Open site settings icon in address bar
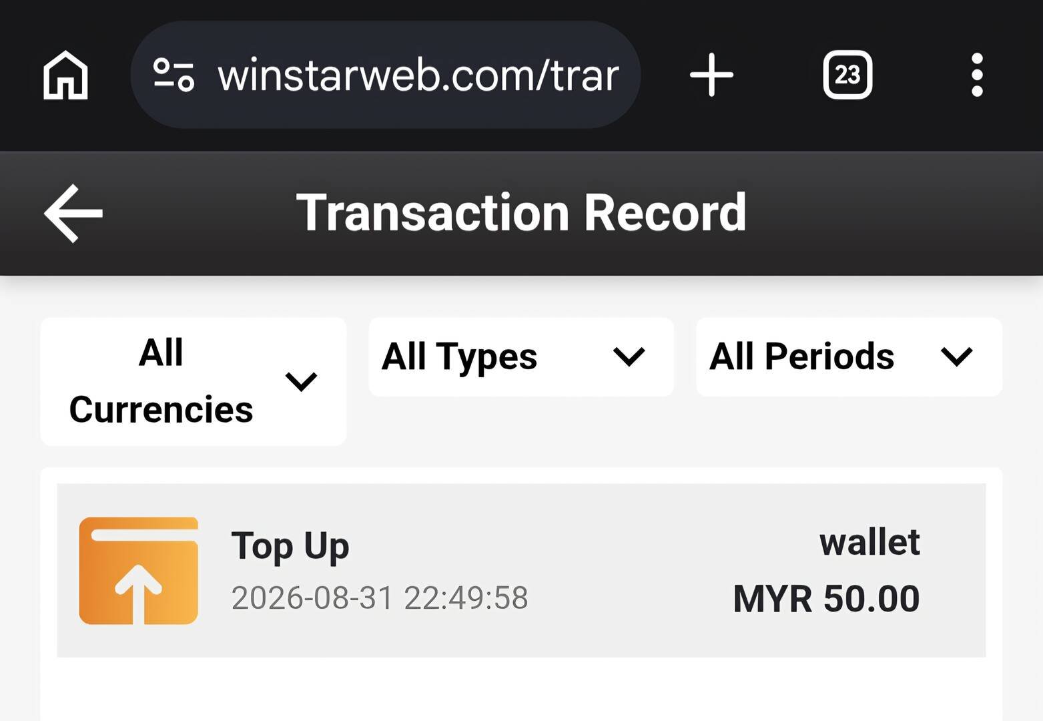The image size is (1043, 721). tap(173, 75)
